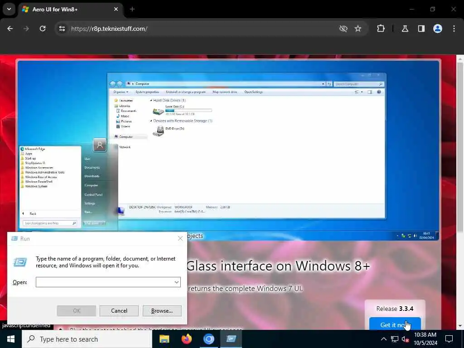Open Firefox from the taskbar

coord(186,339)
